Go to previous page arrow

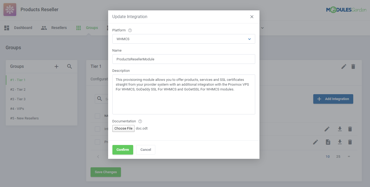98,157
